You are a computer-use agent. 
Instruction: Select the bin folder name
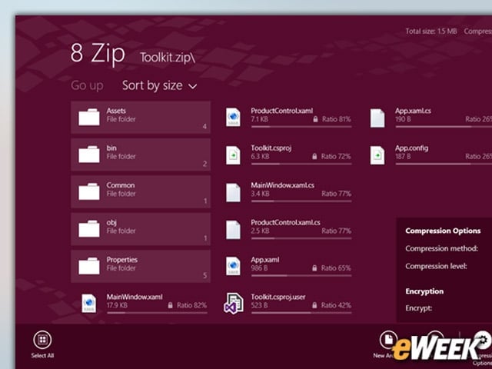111,148
